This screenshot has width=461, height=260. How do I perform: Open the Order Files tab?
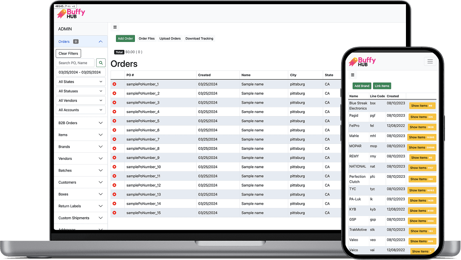pos(147,39)
